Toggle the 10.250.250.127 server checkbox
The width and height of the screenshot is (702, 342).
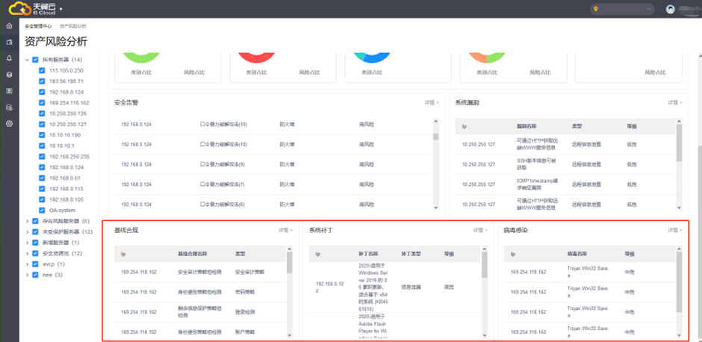coord(43,124)
